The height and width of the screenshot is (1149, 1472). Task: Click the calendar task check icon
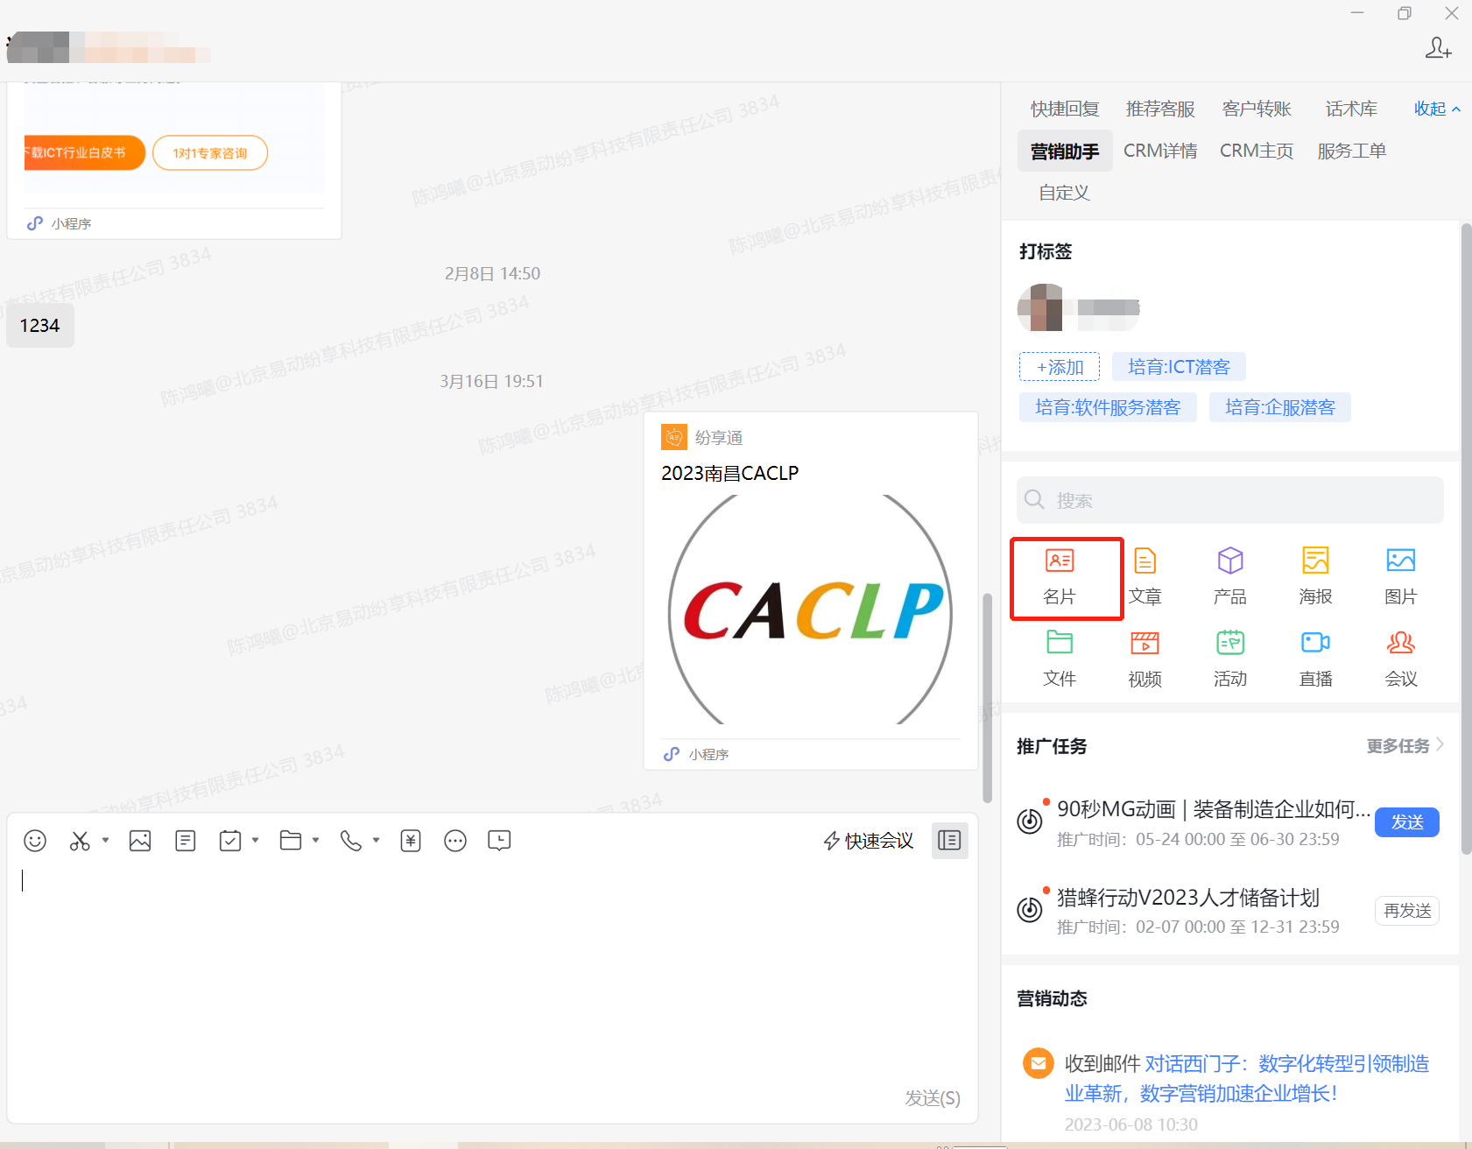230,841
